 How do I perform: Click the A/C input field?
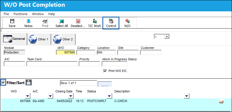(x=14, y=64)
